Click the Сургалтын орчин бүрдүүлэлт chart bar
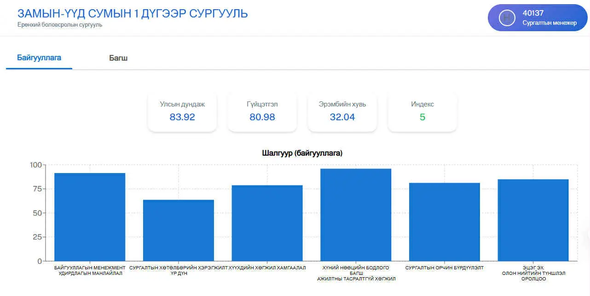The image size is (590, 296). point(445,222)
